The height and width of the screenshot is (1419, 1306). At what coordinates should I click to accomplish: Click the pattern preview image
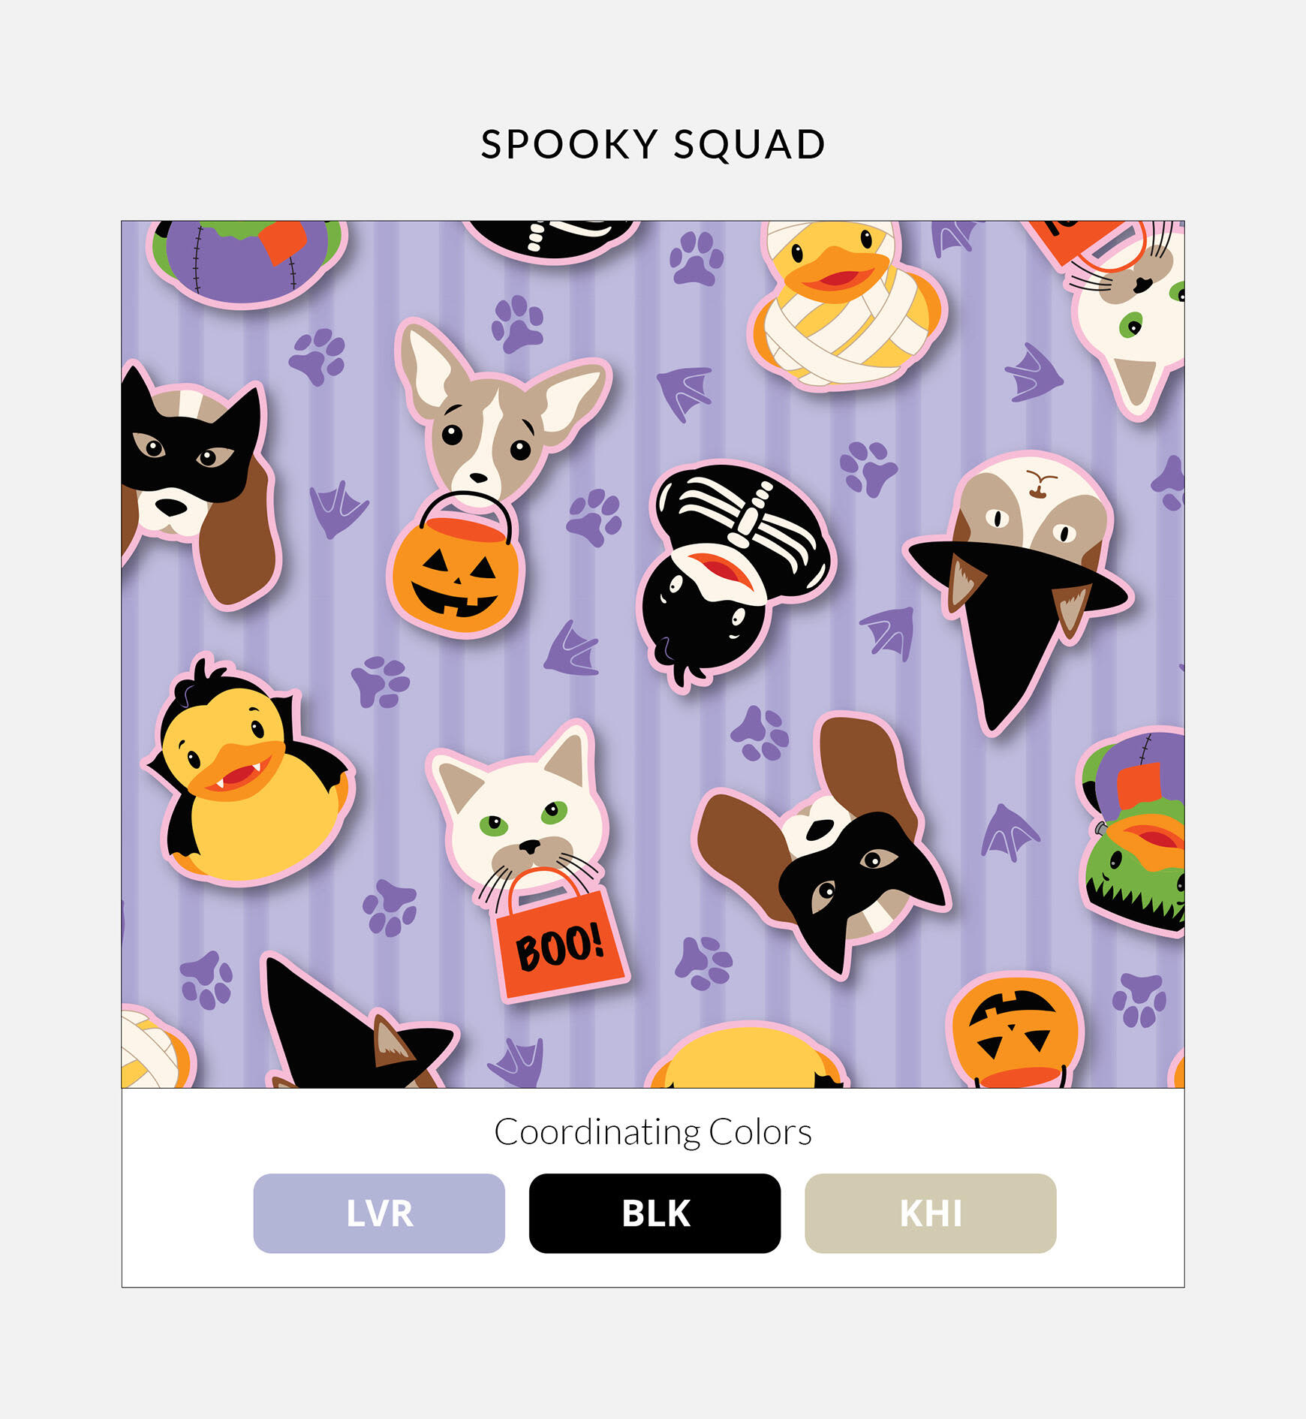click(653, 654)
